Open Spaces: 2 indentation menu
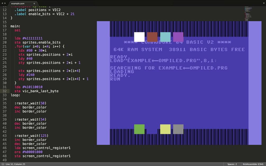266x166 pixels. point(232,164)
